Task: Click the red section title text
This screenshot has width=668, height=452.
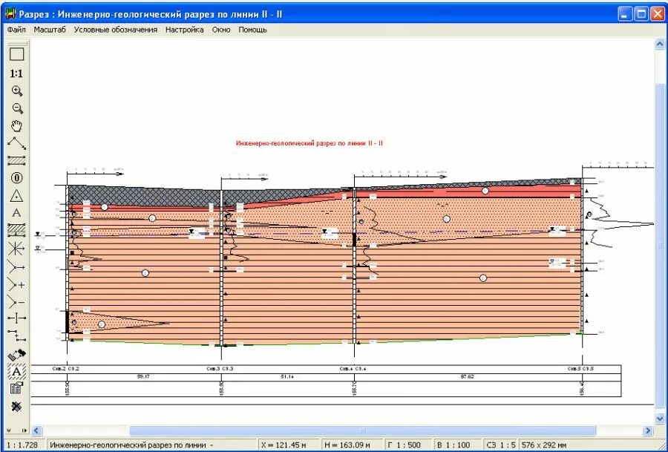Action: [x=310, y=143]
